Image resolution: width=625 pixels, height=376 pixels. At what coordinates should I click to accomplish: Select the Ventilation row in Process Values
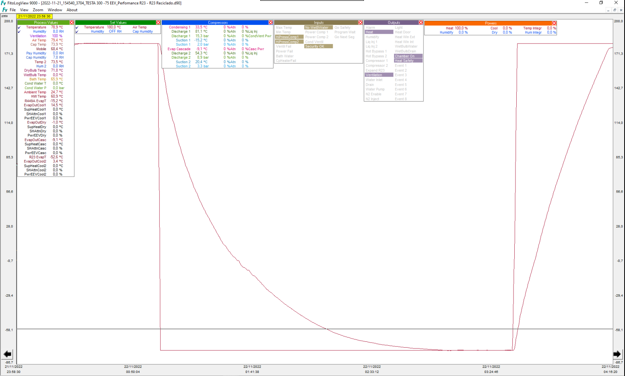click(x=46, y=36)
